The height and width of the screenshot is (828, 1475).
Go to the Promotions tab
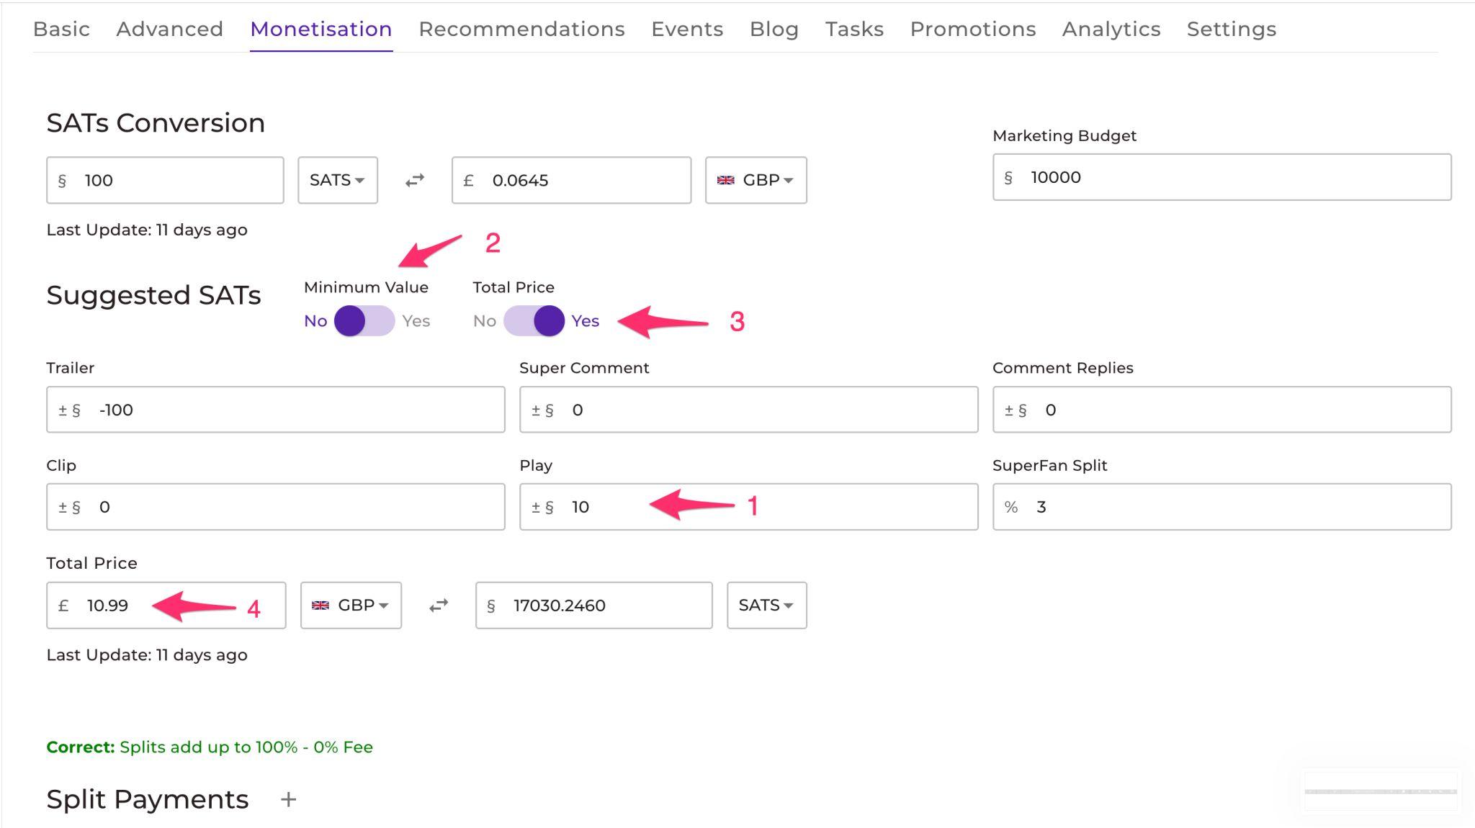point(972,29)
